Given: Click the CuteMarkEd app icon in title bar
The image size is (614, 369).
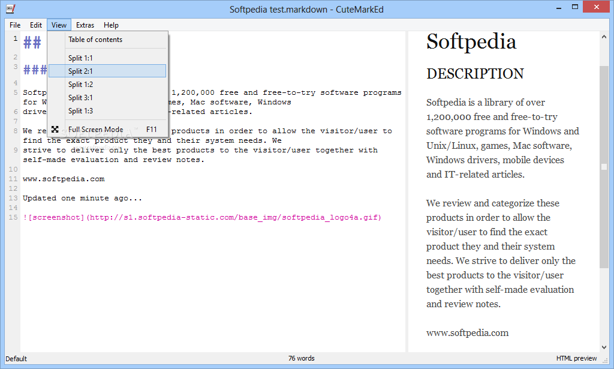Looking at the screenshot, I should (x=11, y=8).
